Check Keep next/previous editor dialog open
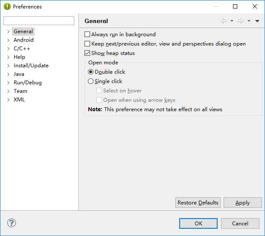 tap(87, 44)
